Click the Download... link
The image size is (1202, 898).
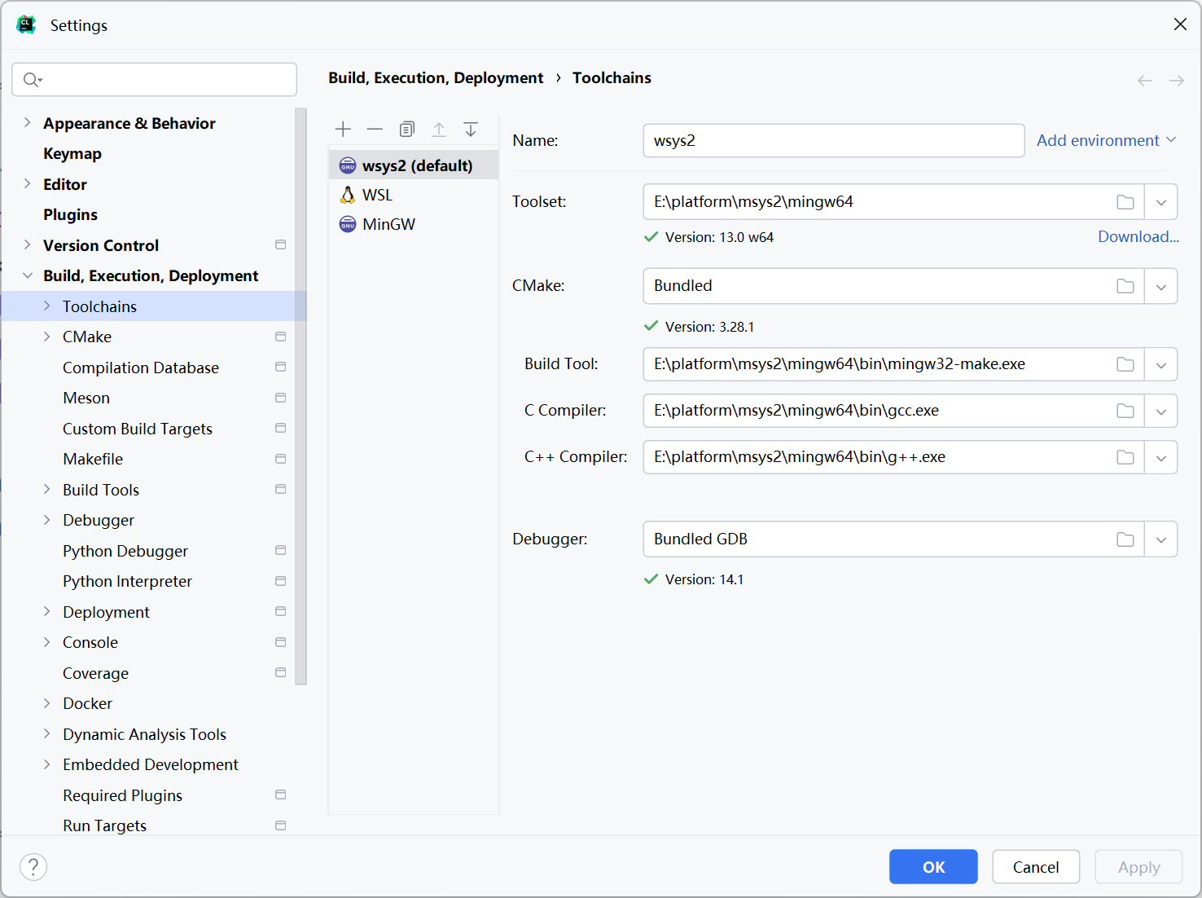click(x=1138, y=236)
